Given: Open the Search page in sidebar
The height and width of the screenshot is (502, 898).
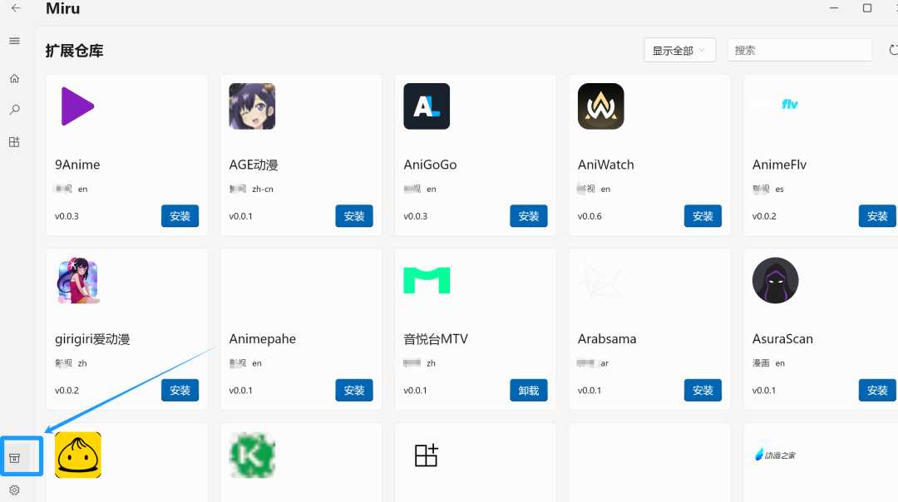Looking at the screenshot, I should tap(14, 110).
